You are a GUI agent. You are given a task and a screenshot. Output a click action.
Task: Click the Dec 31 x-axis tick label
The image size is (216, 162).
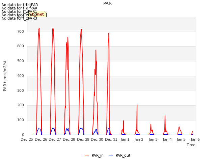coord(111,139)
